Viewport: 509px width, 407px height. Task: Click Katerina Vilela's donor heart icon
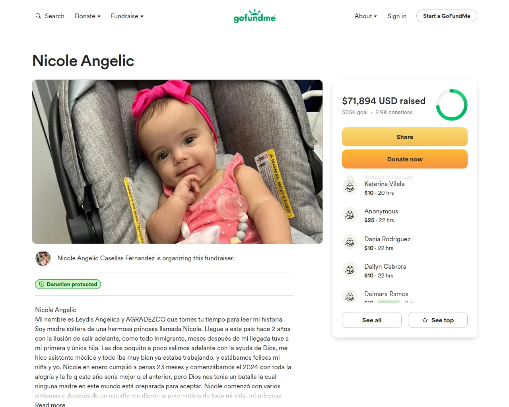(350, 187)
